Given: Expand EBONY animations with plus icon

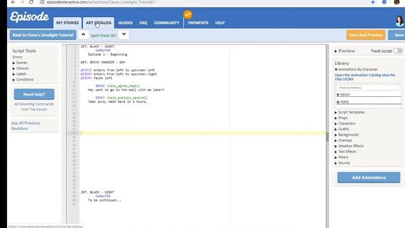Looking at the screenshot, I should (338, 94).
